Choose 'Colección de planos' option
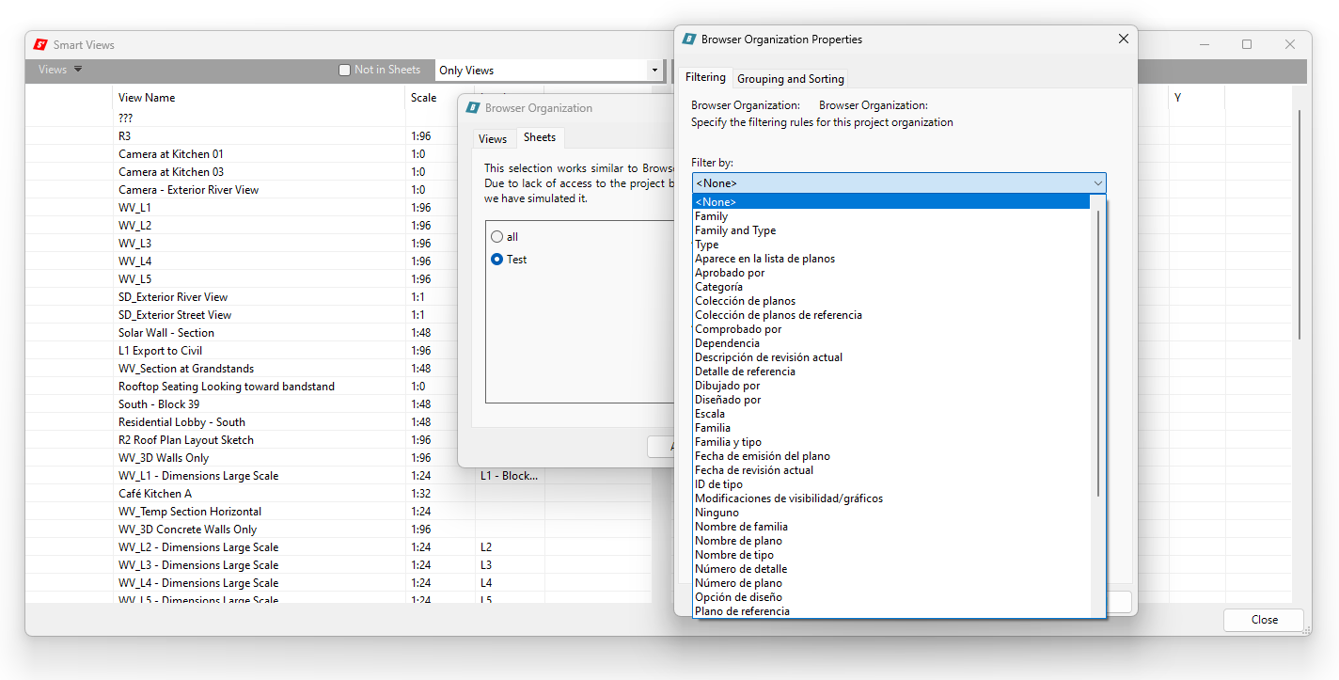The width and height of the screenshot is (1339, 680). (891, 301)
